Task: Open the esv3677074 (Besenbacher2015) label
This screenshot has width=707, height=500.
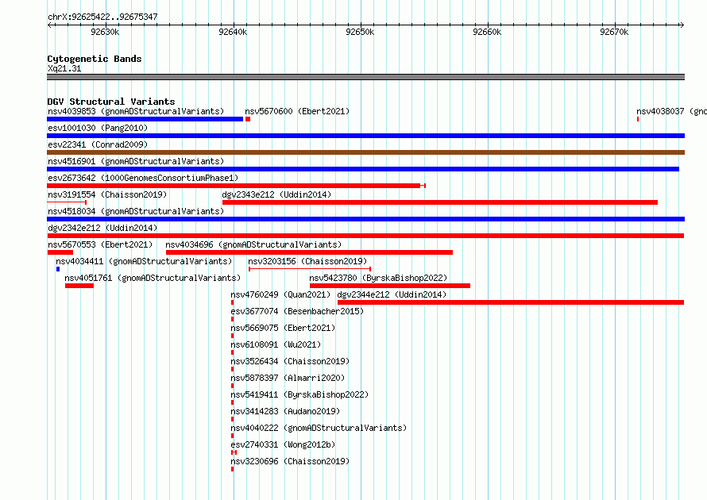Action: pyautogui.click(x=297, y=311)
